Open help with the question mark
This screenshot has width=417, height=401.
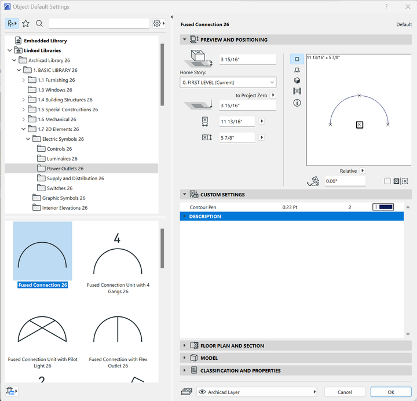coord(386,6)
